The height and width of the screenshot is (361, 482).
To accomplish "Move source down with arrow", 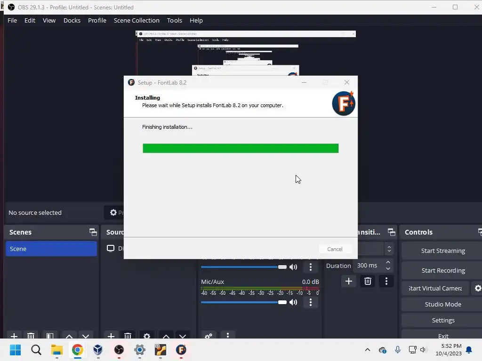I will pyautogui.click(x=183, y=336).
